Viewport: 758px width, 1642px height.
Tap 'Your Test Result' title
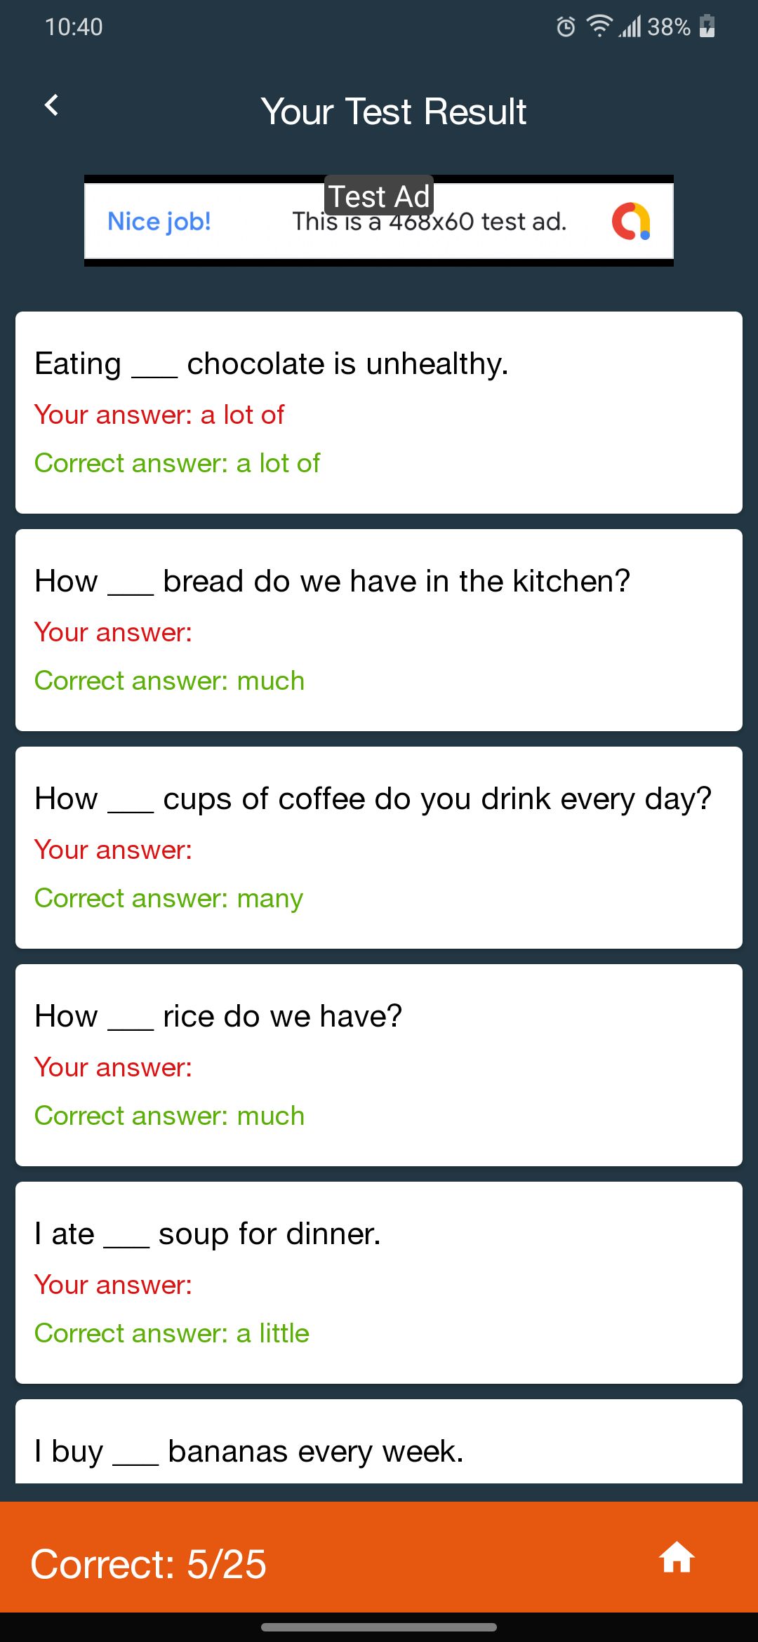pyautogui.click(x=394, y=112)
